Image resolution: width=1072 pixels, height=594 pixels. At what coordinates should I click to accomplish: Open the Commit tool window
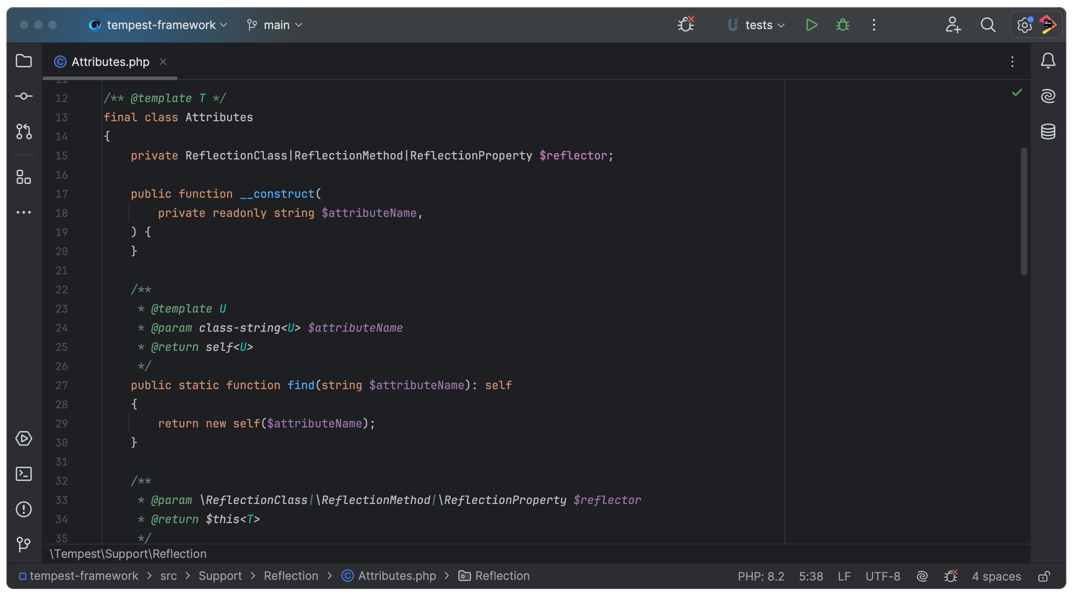point(24,96)
